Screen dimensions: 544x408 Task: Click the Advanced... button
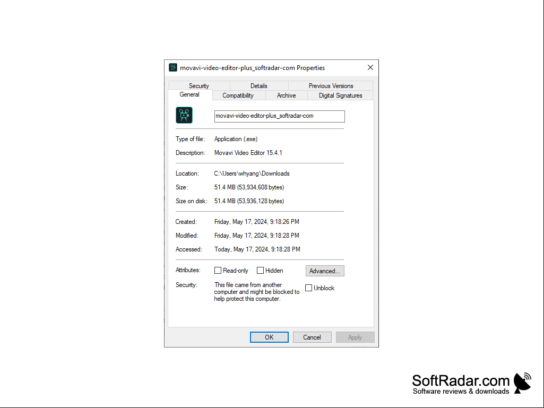(325, 271)
